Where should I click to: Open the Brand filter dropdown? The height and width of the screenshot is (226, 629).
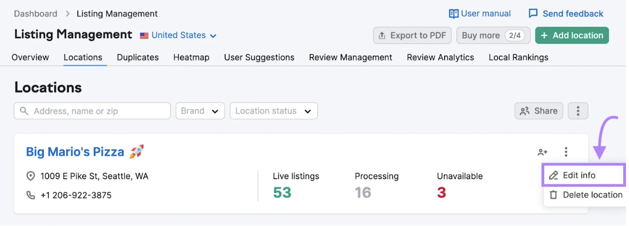coord(200,111)
